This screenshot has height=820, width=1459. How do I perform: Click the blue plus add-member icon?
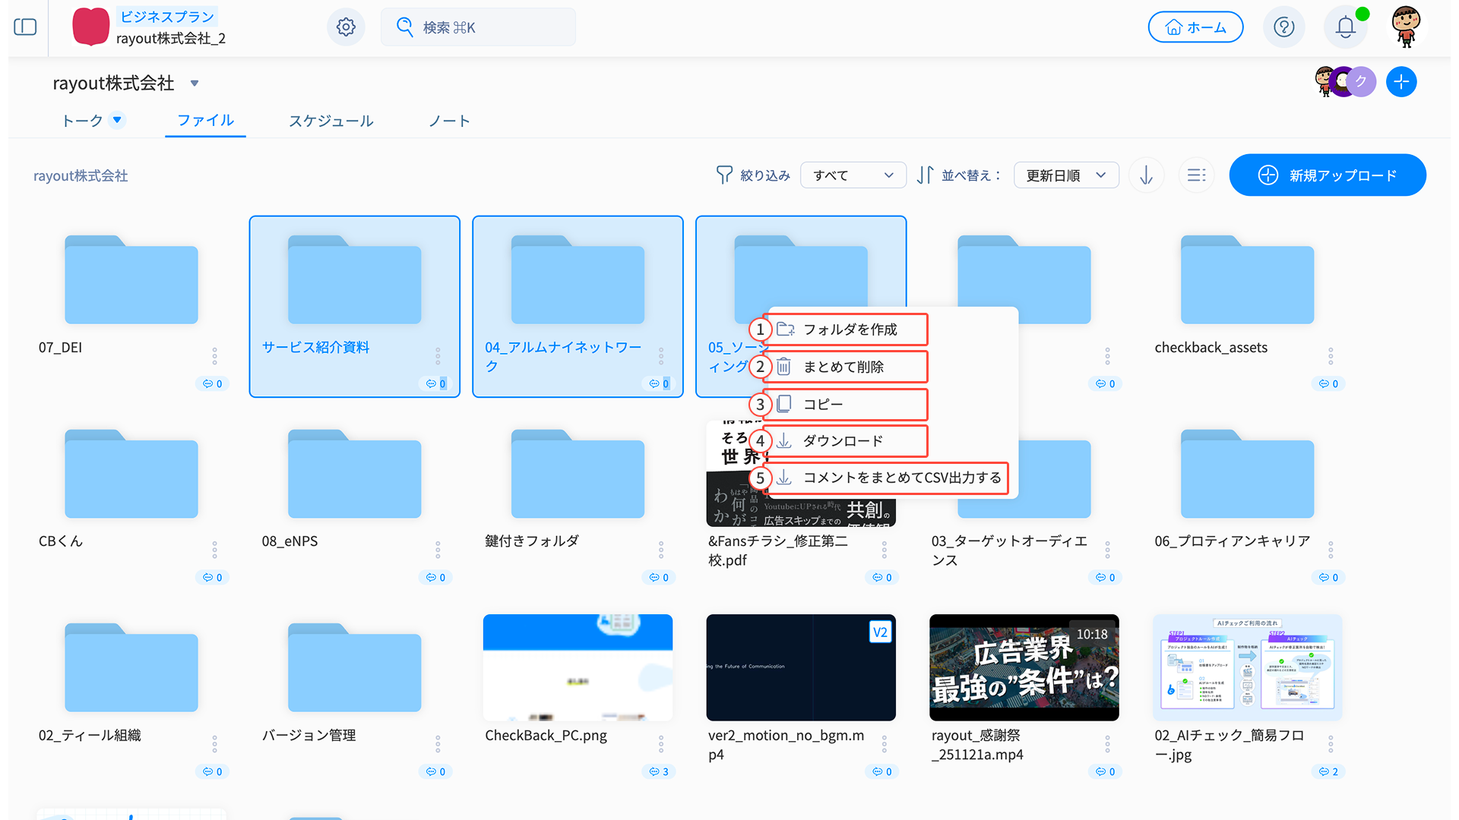click(1400, 82)
